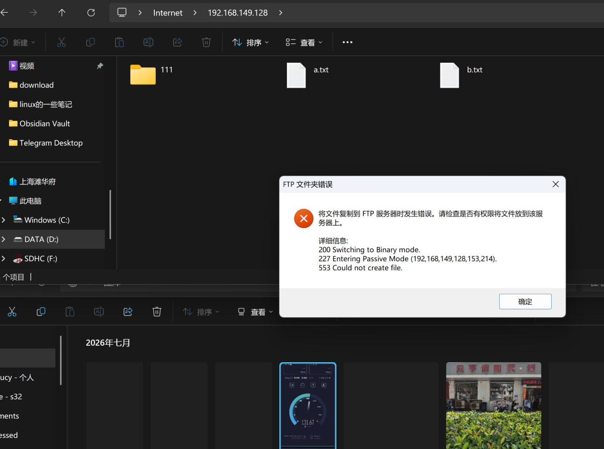The width and height of the screenshot is (604, 449).
Task: Open the three-dot more options menu
Action: pyautogui.click(x=347, y=42)
